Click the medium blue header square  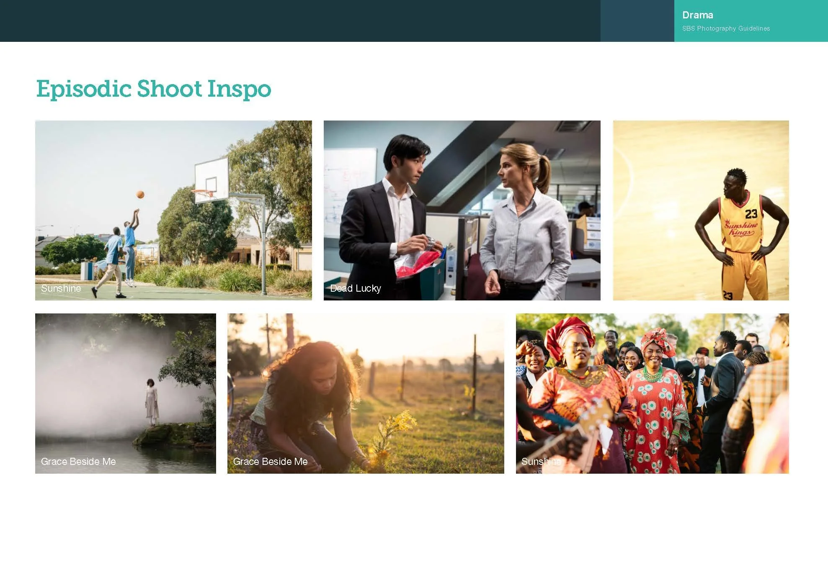[637, 21]
